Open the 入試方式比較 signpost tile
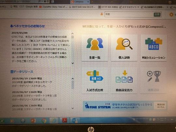 [95, 81]
